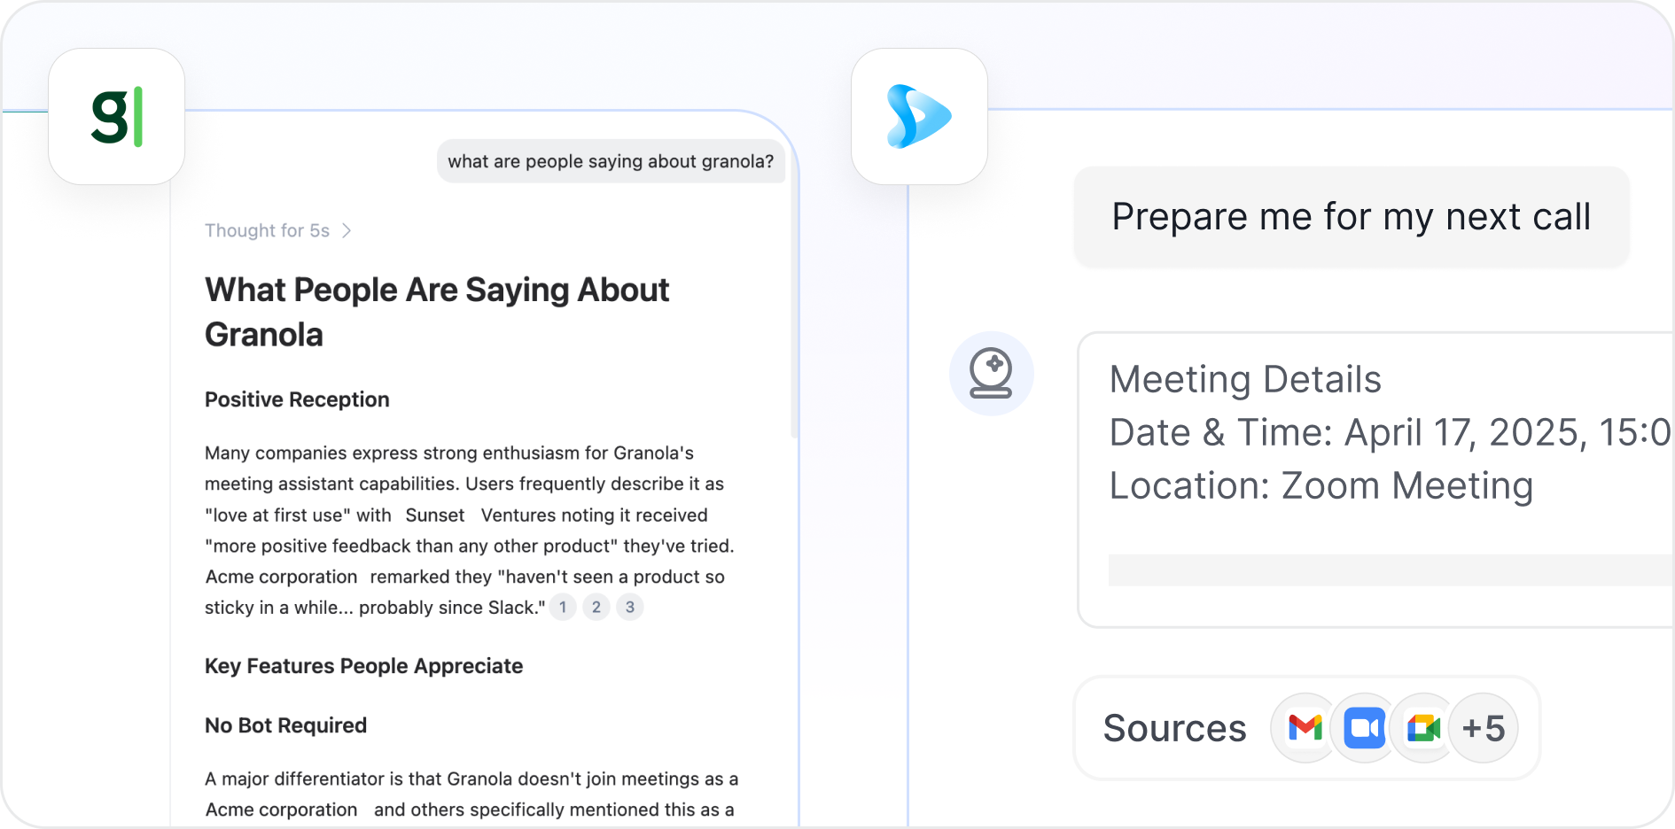Image resolution: width=1675 pixels, height=829 pixels.
Task: Click the blue play-shaped app logo
Action: pyautogui.click(x=919, y=116)
